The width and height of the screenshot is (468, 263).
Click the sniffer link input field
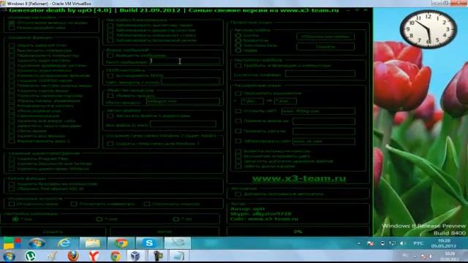(320, 73)
